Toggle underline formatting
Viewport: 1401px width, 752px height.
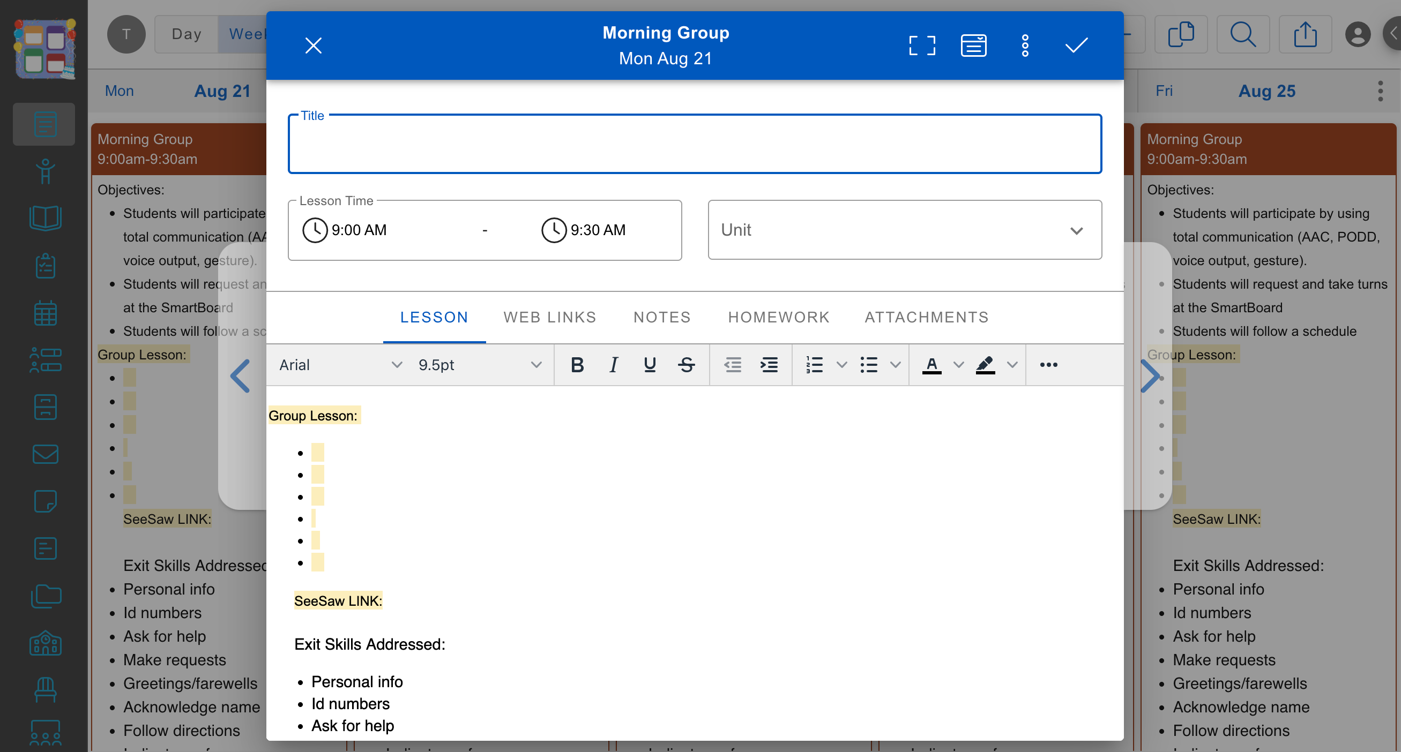(650, 365)
